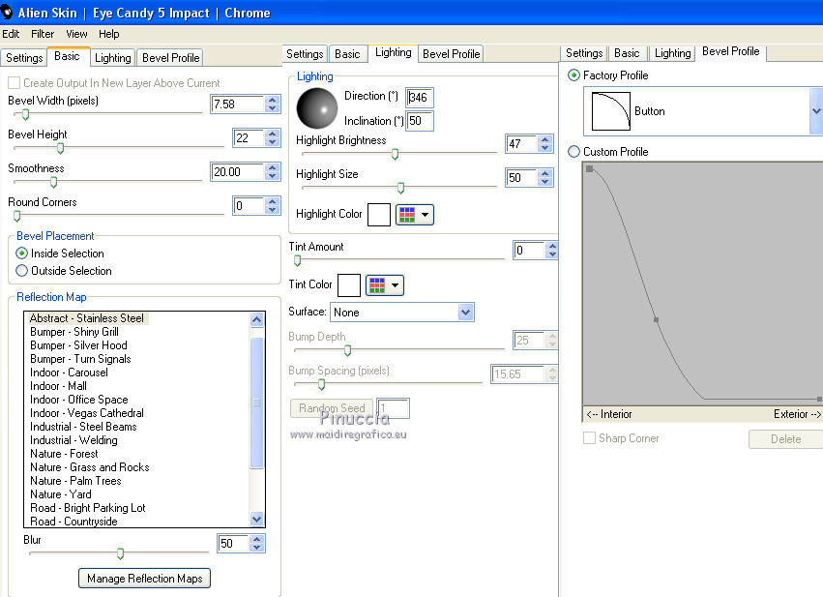Image resolution: width=823 pixels, height=597 pixels.
Task: Increase Highlight Size up arrow
Action: point(544,173)
